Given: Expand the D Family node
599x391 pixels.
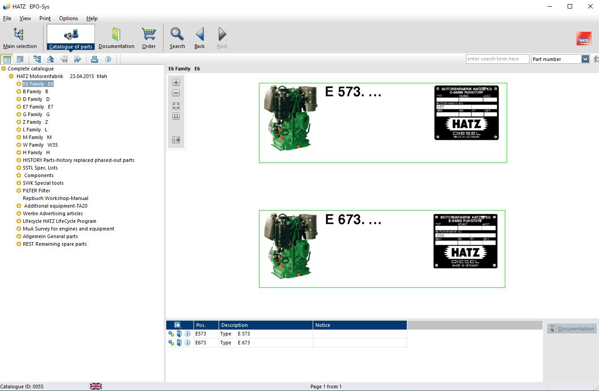Looking at the screenshot, I should [x=19, y=99].
